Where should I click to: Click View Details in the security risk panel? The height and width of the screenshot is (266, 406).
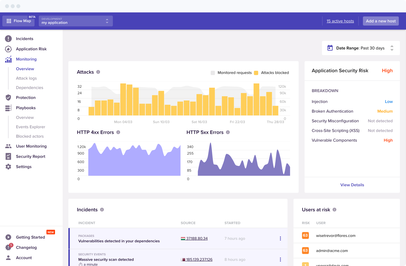[x=352, y=185]
